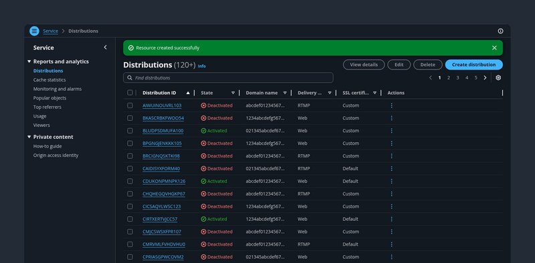Open Cache statistics in sidebar
Image resolution: width=535 pixels, height=263 pixels.
49,79
